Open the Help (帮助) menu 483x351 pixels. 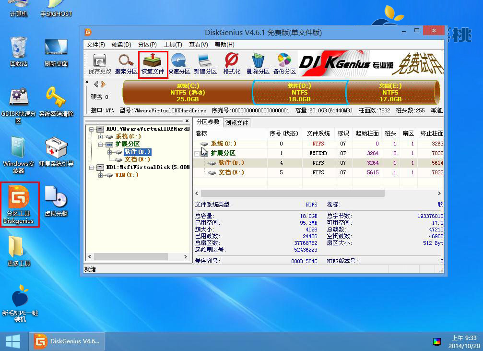(224, 45)
